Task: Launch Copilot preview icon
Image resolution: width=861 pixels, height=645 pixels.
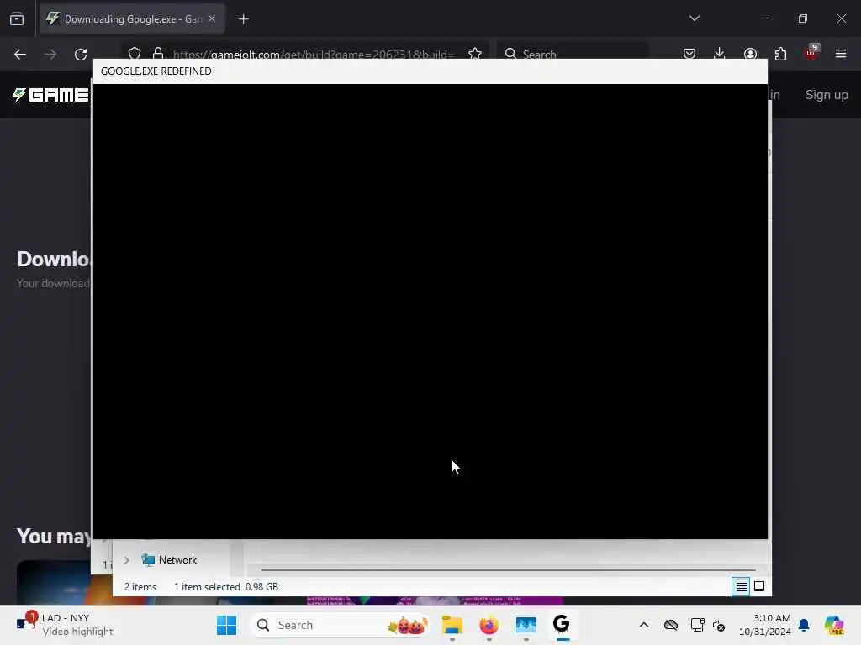Action: coord(834,625)
